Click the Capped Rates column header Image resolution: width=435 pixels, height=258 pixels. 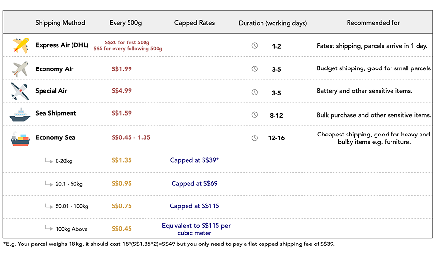(194, 23)
